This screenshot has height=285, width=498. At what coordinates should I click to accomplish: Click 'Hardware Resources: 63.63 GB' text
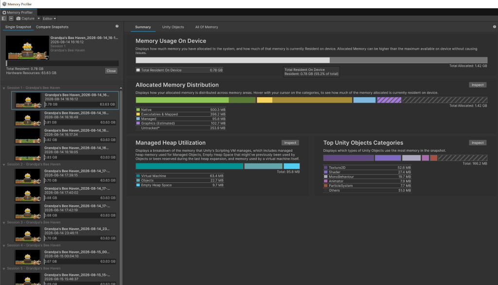(31, 73)
